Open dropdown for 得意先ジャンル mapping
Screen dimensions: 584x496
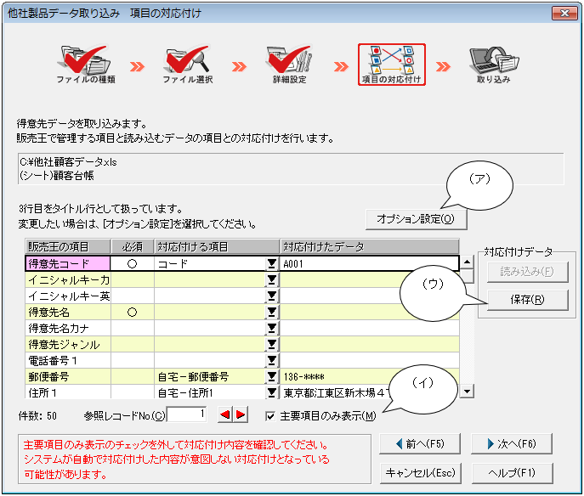(x=272, y=344)
